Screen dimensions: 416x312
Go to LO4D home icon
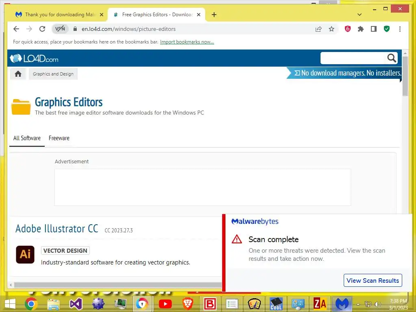18,74
